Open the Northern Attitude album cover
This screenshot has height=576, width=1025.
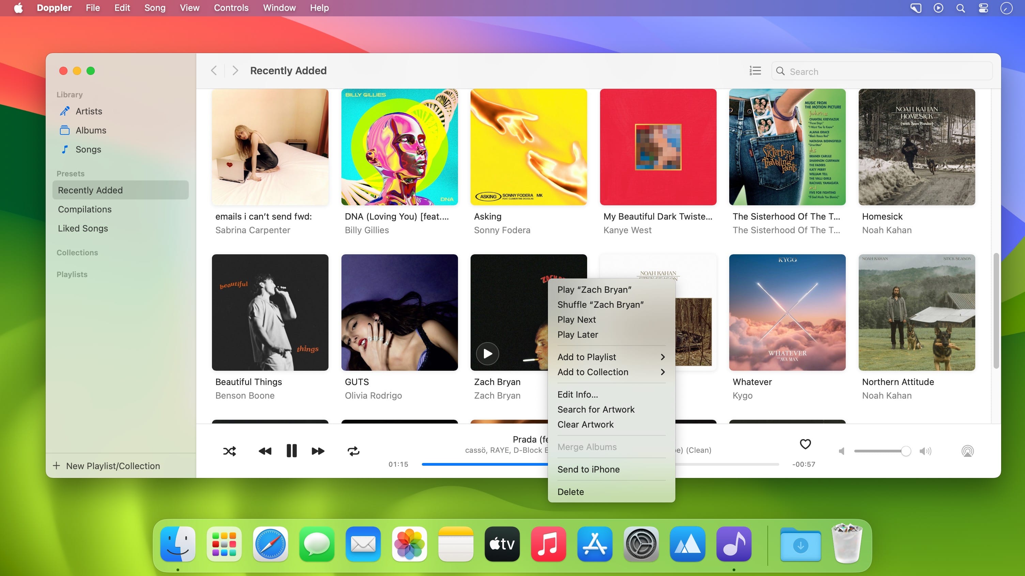(x=917, y=313)
